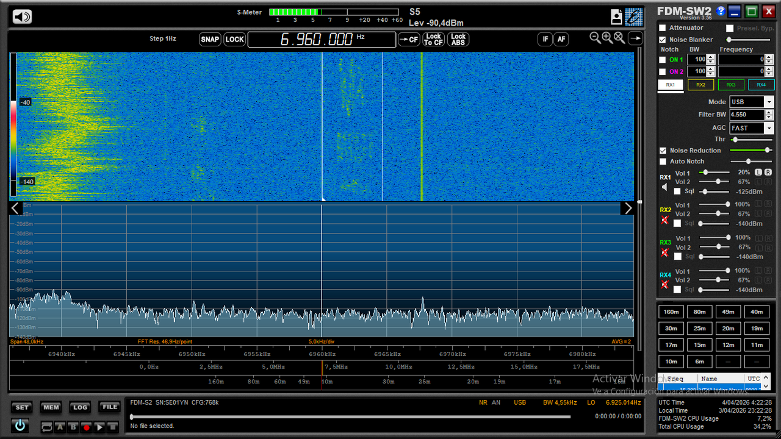Click the right-arrow button beside the zoom icons
This screenshot has height=439, width=781.
(635, 38)
